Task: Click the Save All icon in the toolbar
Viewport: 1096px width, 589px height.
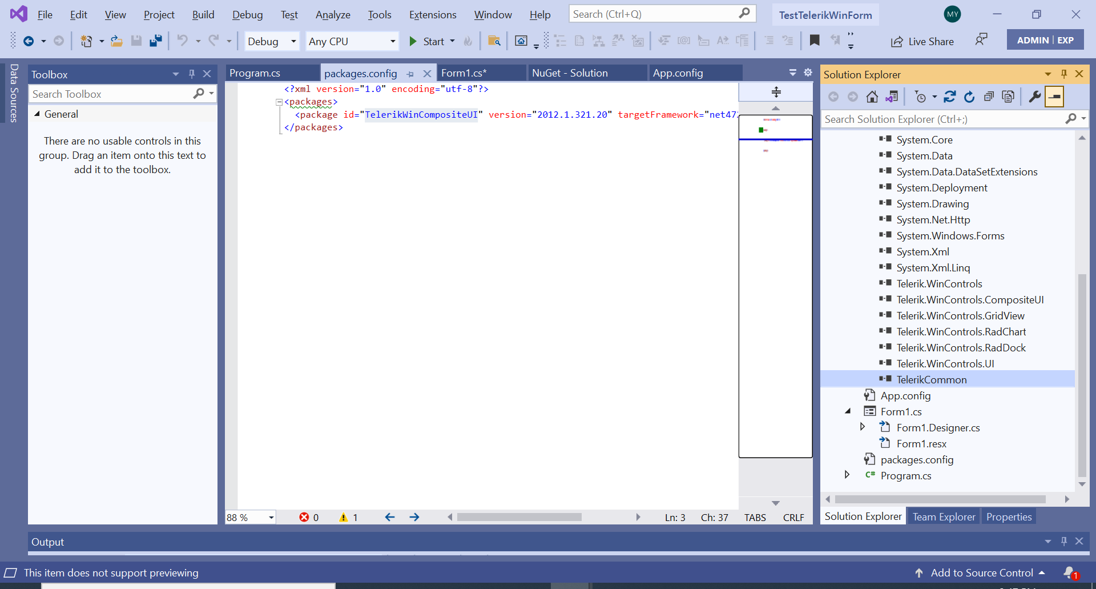Action: tap(155, 41)
